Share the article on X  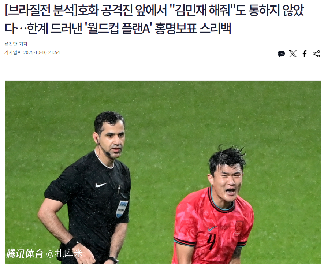[x=293, y=54]
